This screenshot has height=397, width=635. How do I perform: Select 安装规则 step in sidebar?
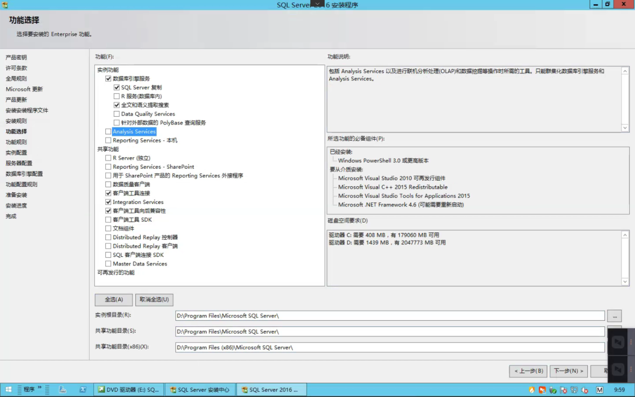click(x=16, y=121)
